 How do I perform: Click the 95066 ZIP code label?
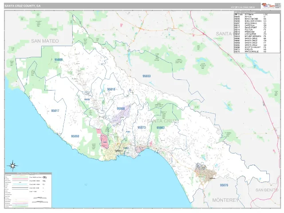pos(121,108)
